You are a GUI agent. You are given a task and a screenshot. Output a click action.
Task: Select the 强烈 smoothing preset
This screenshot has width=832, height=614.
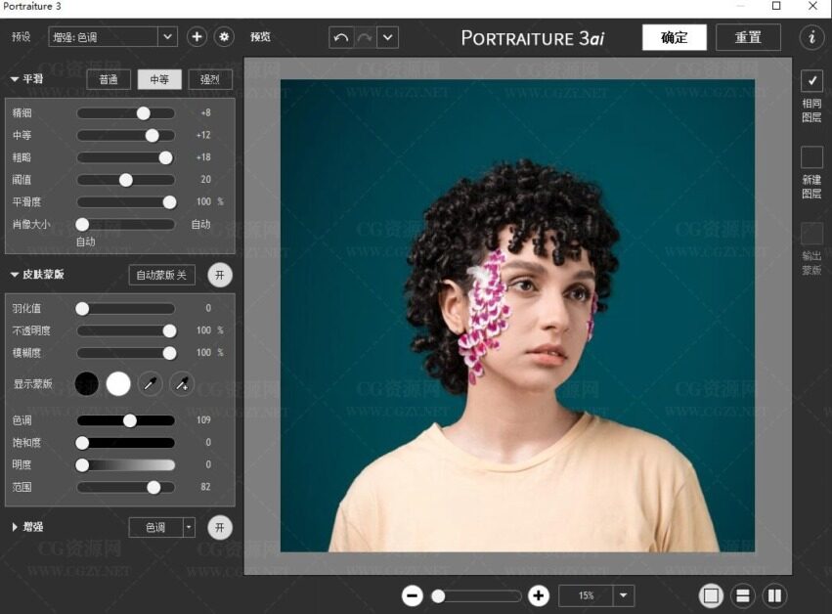(x=209, y=79)
